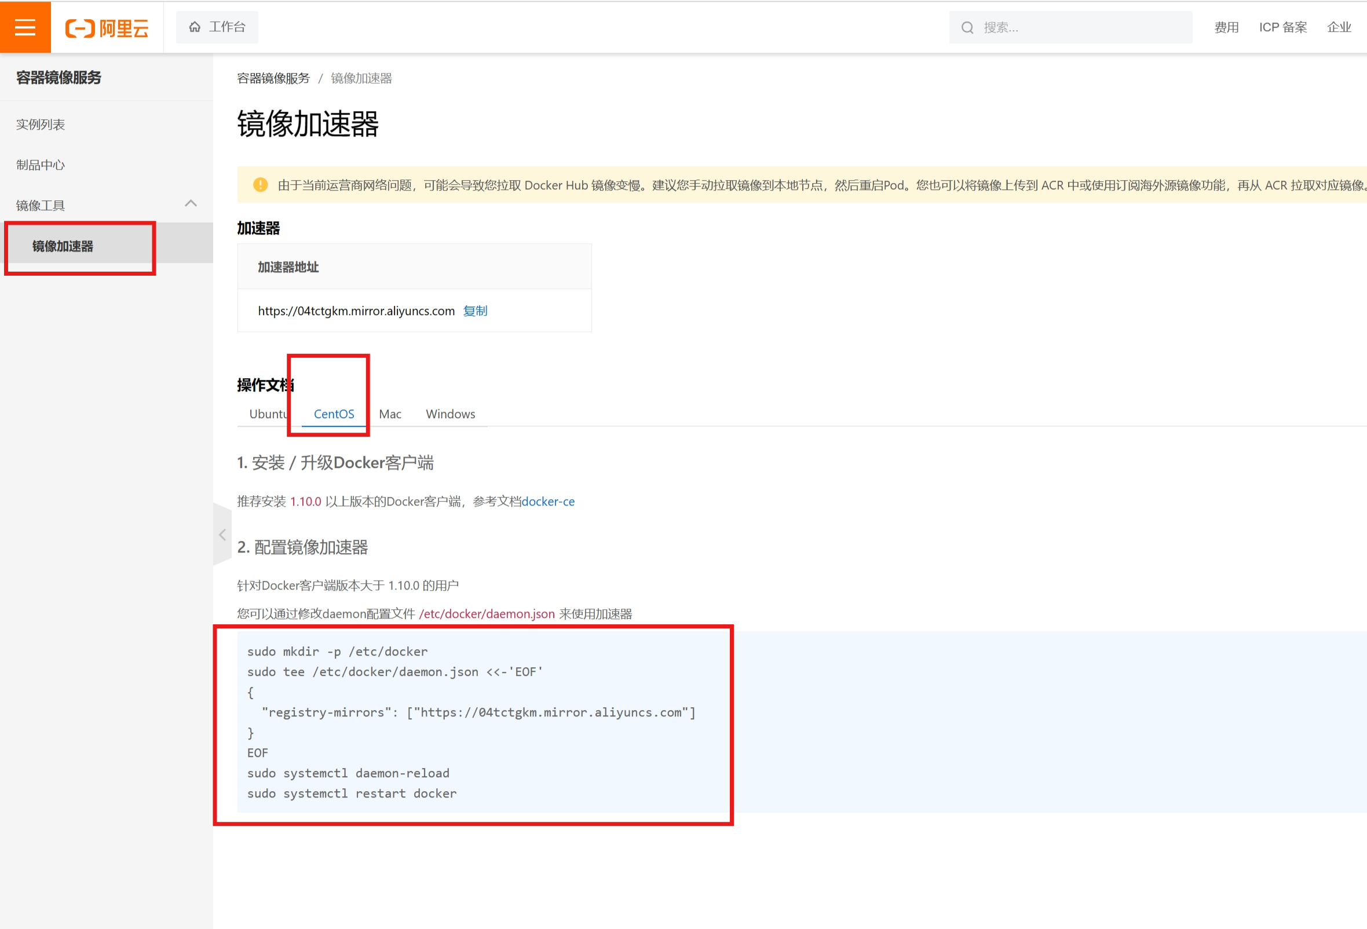Focus the 搜索 search input field
The image size is (1367, 929).
pyautogui.click(x=1070, y=28)
